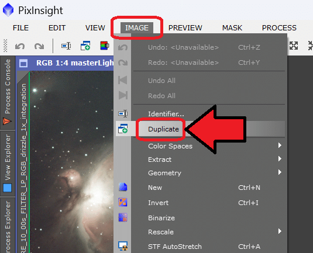
Task: Click the toolbar Identifier icon
Action: 66,46
